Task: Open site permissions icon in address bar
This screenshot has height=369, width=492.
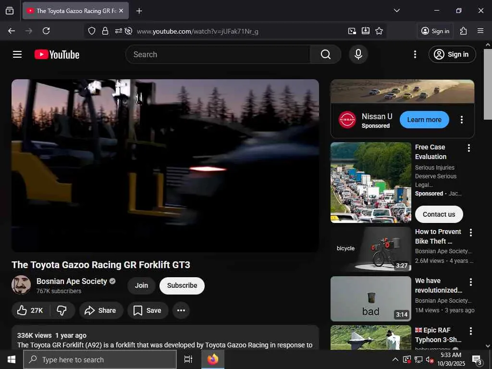Action: coord(118,31)
